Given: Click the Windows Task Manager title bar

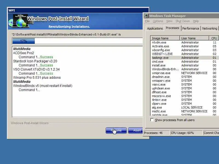Looking at the screenshot, I should tap(181, 16).
